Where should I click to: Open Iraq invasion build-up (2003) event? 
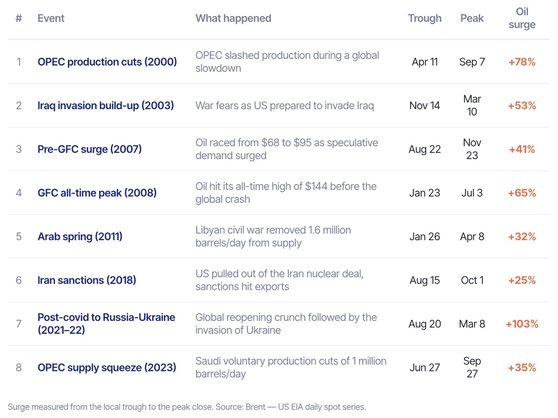[x=106, y=105]
